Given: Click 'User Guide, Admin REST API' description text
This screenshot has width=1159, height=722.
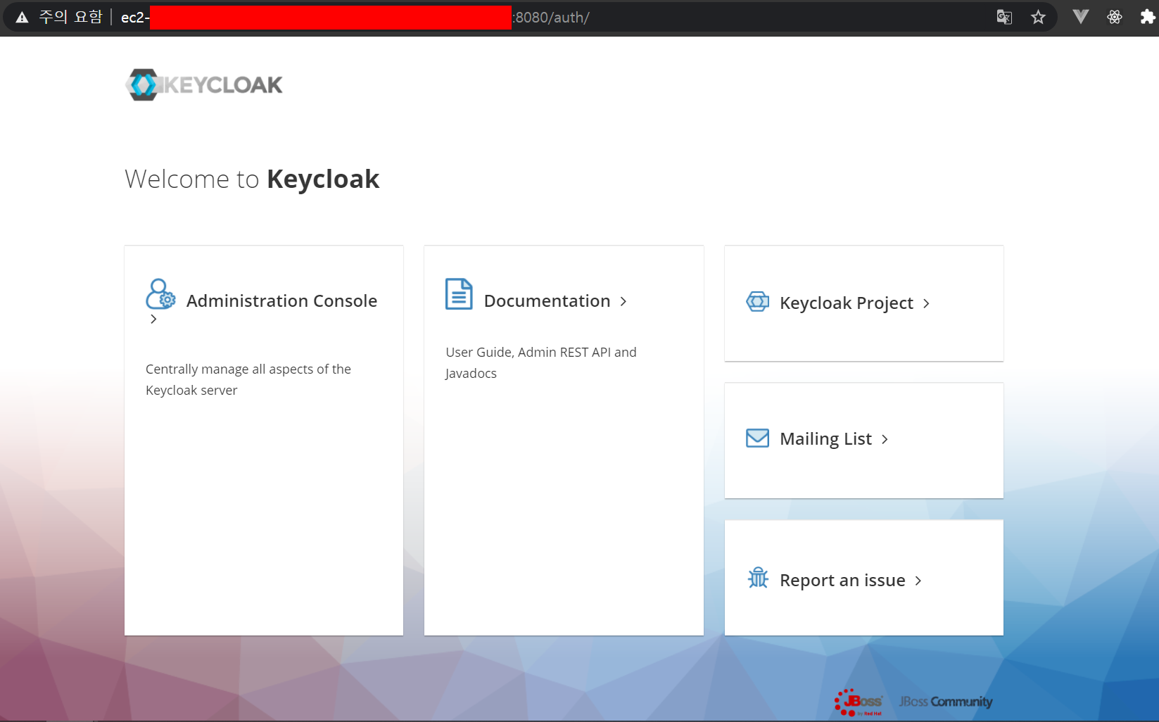Looking at the screenshot, I should pos(540,362).
